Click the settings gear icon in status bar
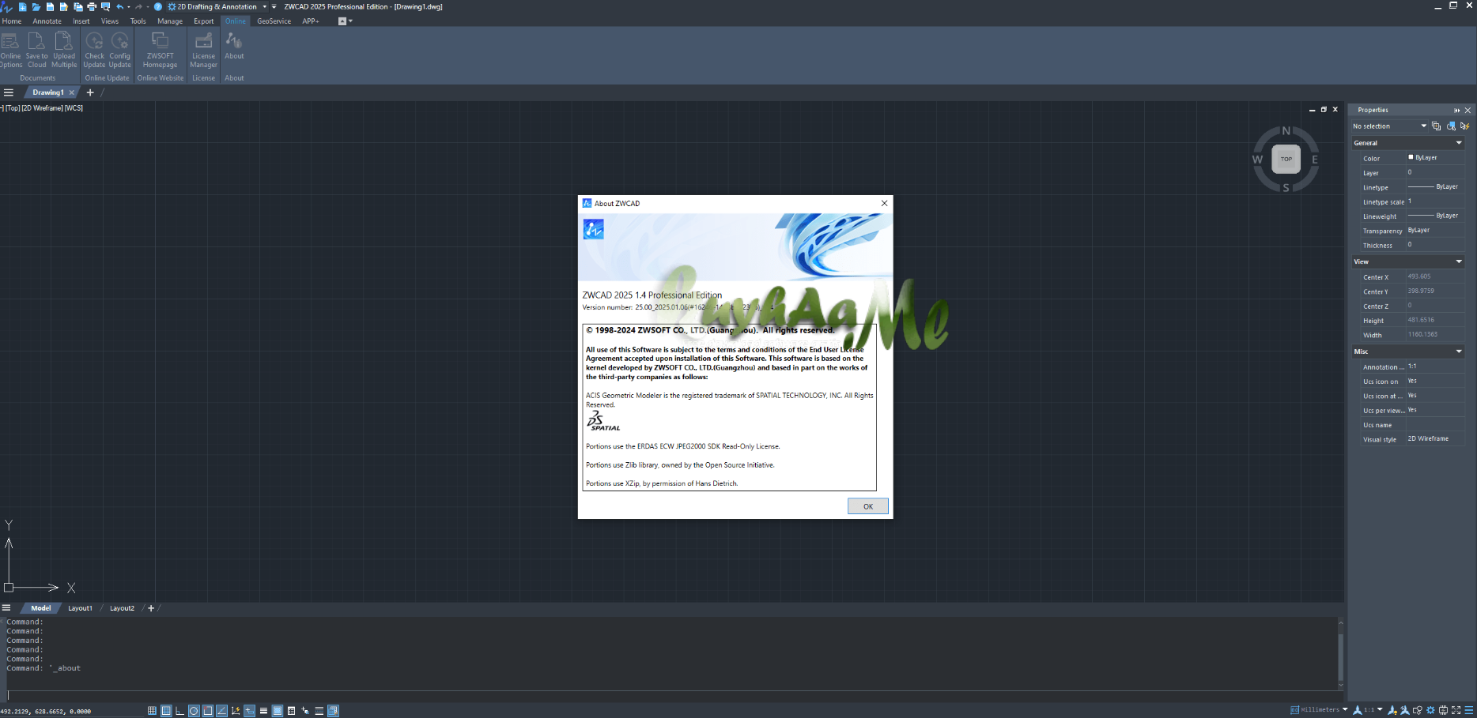This screenshot has height=718, width=1477. coord(1430,710)
